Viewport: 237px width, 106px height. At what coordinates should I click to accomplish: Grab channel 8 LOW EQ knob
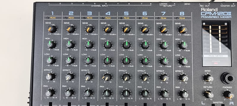click(183, 62)
